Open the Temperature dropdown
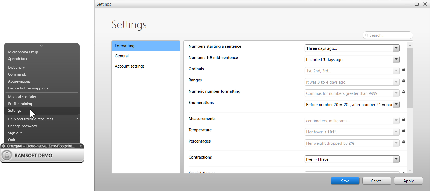Viewport: 430px width, 191px height. pyautogui.click(x=396, y=132)
